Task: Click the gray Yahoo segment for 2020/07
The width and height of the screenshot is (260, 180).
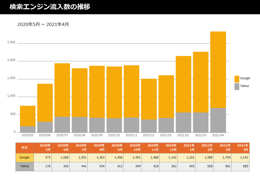Action: coord(62,124)
